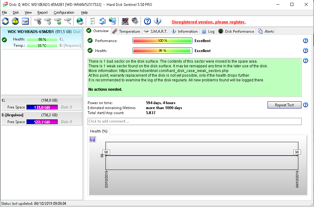Image resolution: width=314 pixels, height=207 pixels.
Task: Click the send report by e-mail icon
Action: [x=102, y=21]
